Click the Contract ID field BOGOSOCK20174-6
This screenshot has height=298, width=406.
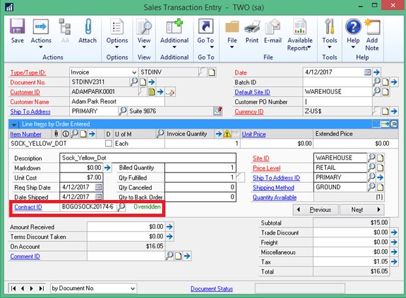pos(88,207)
